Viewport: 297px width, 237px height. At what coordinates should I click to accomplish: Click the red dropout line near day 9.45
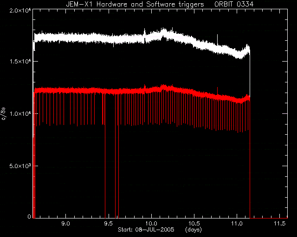(105, 155)
